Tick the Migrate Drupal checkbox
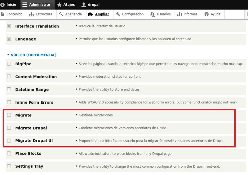This screenshot has height=175, width=248. pos(9,128)
